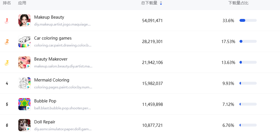Select the Mermaid Coloring app icon
280x134 pixels.
[x=24, y=83]
